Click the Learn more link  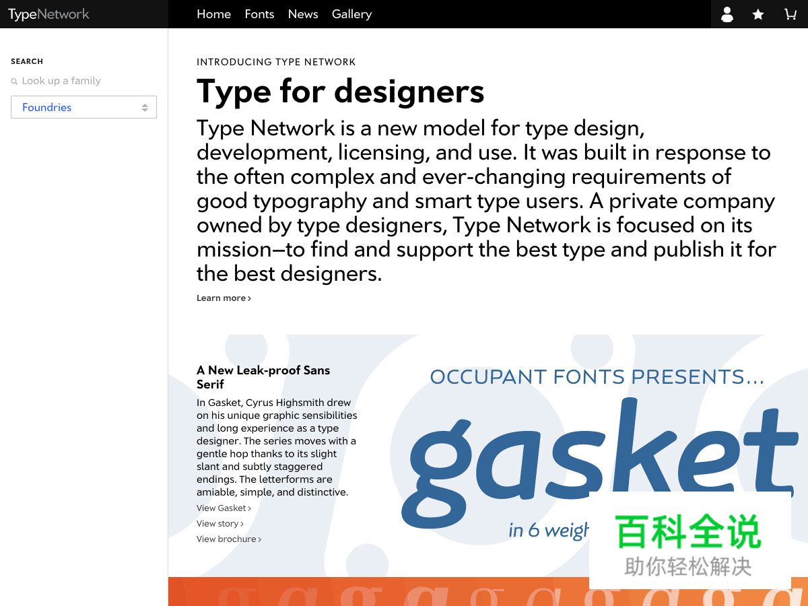coord(224,298)
